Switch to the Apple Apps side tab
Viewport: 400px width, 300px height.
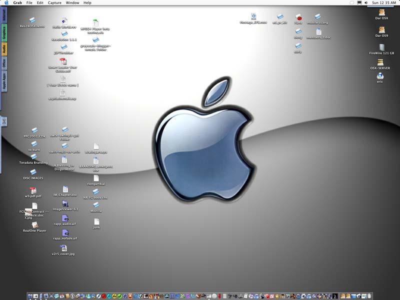[4, 81]
